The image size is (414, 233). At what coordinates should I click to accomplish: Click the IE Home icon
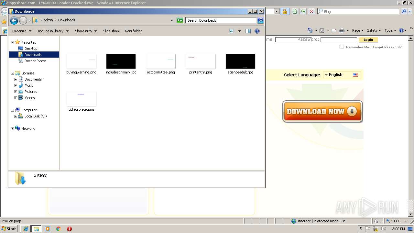click(310, 30)
